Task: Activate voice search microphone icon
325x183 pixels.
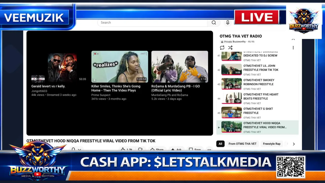Action: (x=228, y=23)
